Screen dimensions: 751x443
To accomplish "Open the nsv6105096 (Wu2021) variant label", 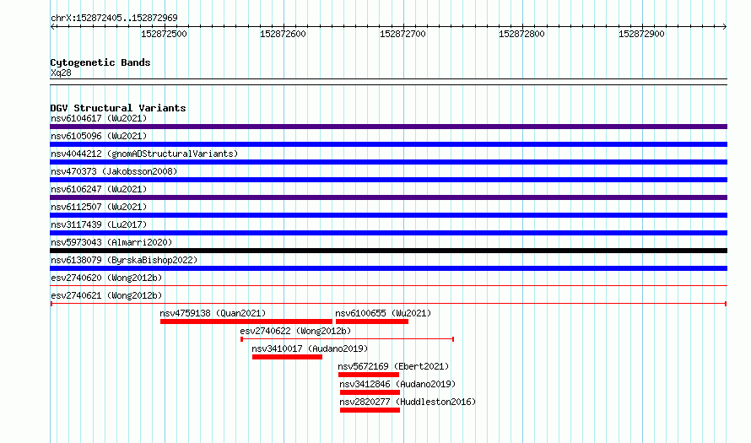I will pos(99,136).
